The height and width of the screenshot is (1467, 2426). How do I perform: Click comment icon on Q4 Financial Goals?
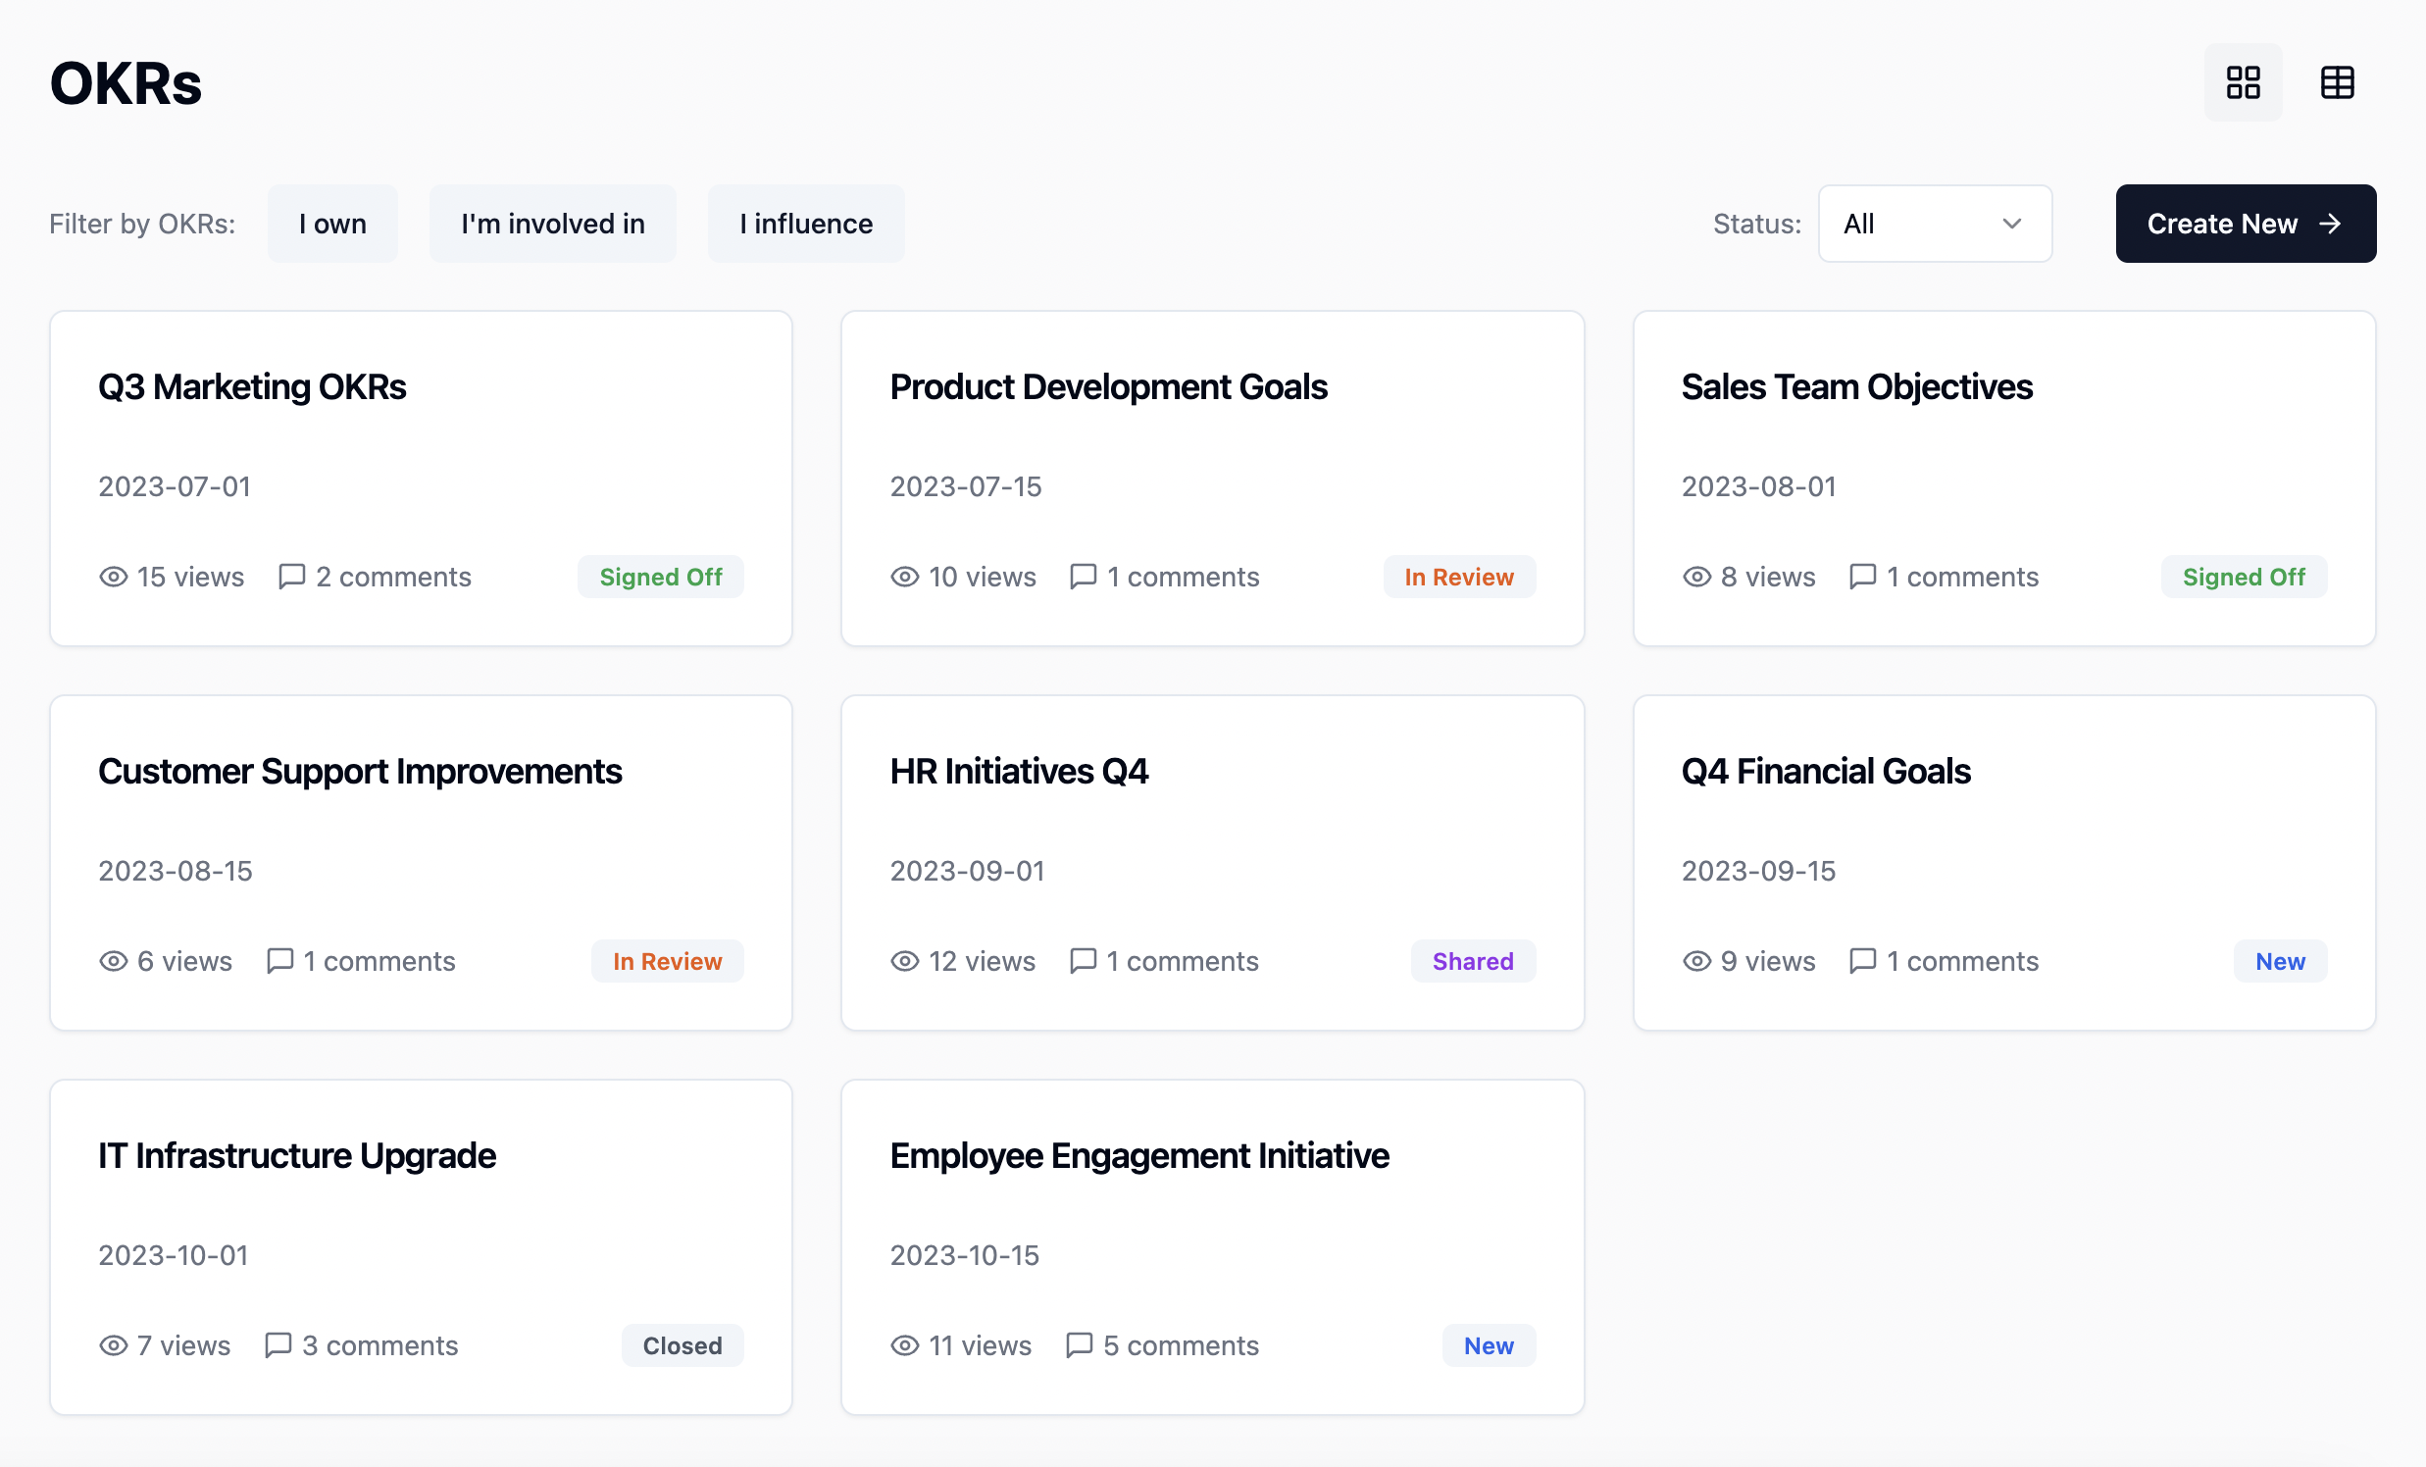click(1862, 961)
